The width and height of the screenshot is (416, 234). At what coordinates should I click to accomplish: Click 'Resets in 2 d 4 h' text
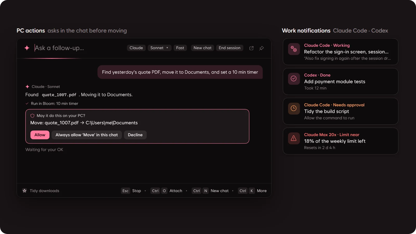[x=320, y=148]
